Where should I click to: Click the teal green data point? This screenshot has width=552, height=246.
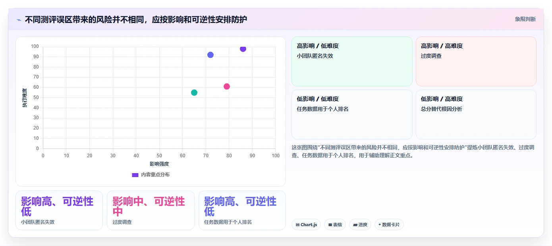click(194, 92)
